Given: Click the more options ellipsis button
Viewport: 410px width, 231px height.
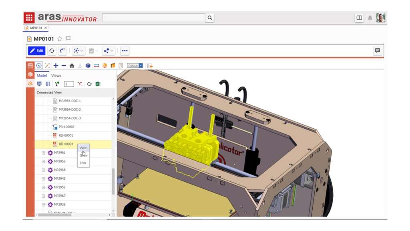Looking at the screenshot, I should [x=125, y=51].
